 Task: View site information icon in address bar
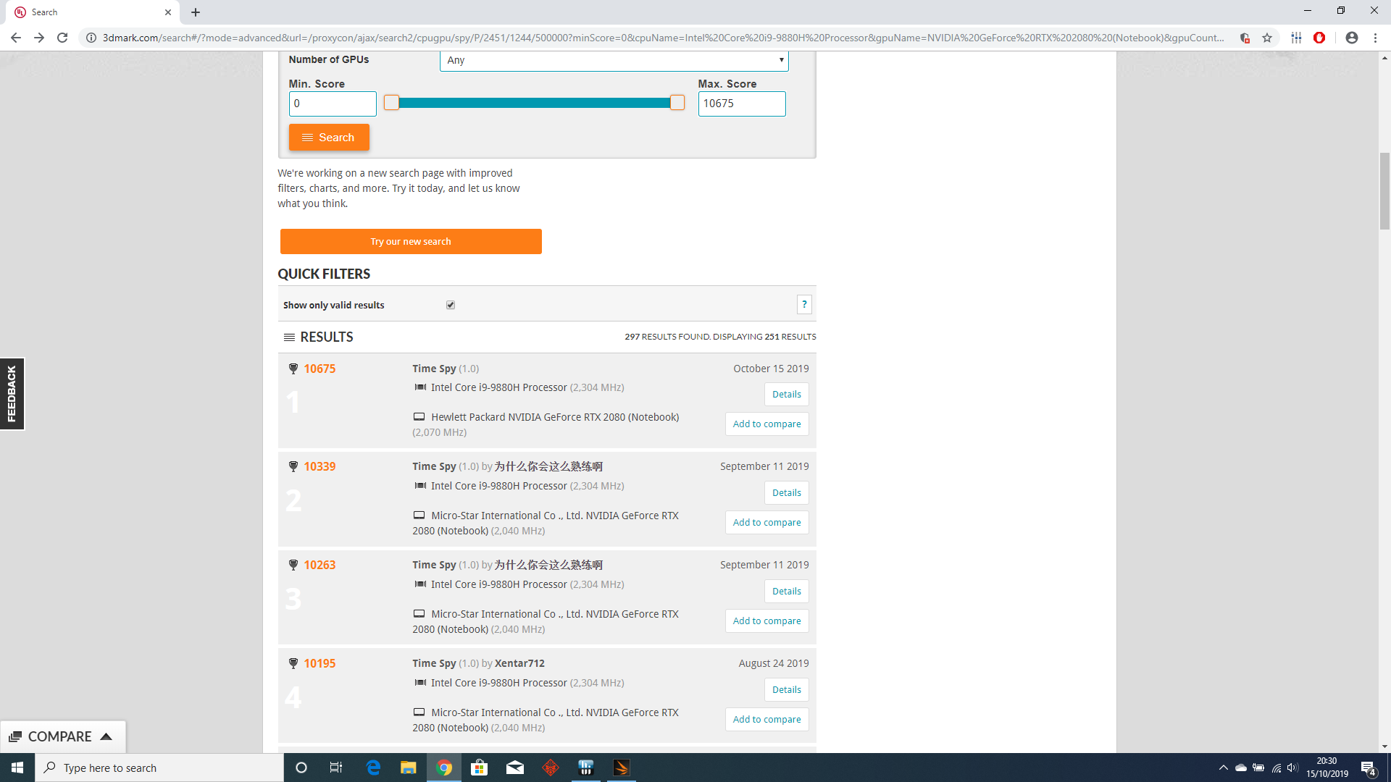[x=91, y=38]
